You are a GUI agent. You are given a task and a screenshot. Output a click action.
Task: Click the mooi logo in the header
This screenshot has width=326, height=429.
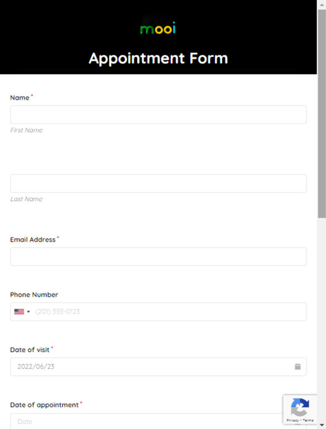pos(158,28)
